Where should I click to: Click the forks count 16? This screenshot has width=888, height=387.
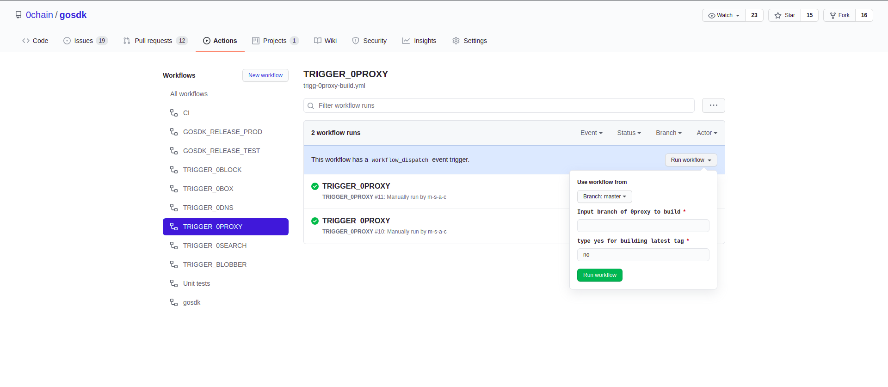click(x=864, y=15)
